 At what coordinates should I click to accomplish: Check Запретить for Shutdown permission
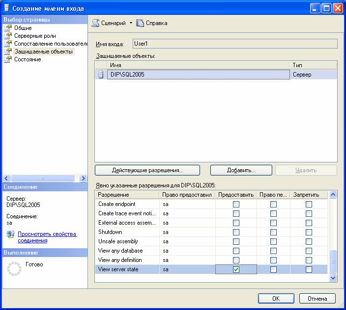[309, 232]
